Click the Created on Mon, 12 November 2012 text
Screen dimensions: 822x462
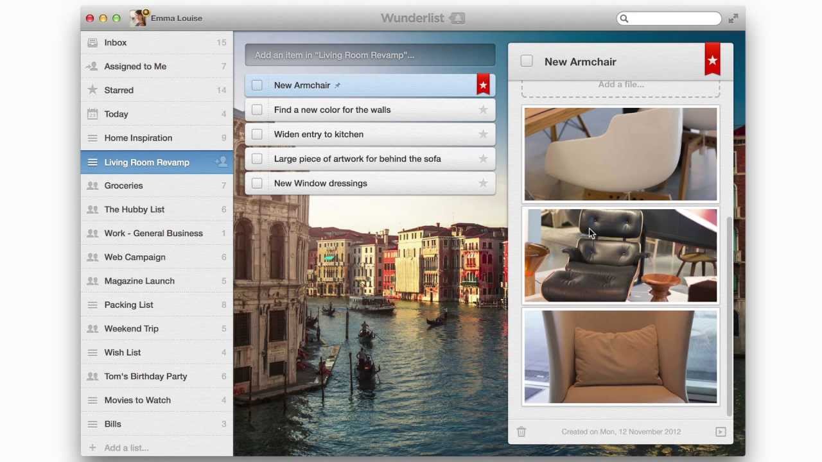pos(621,432)
